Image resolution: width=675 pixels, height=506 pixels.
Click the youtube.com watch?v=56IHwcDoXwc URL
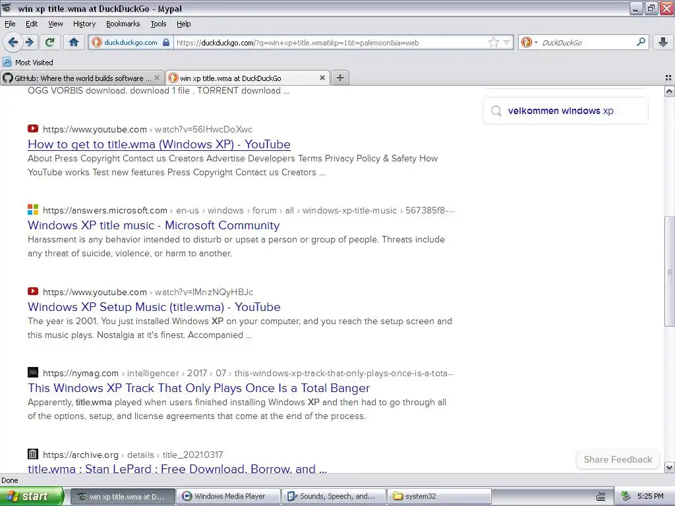coord(148,129)
